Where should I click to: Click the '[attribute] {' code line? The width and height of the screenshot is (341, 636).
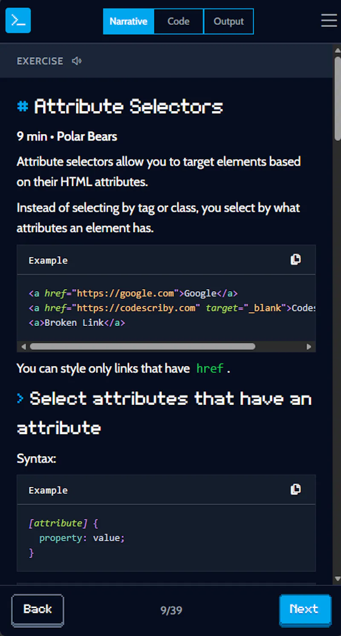(64, 523)
